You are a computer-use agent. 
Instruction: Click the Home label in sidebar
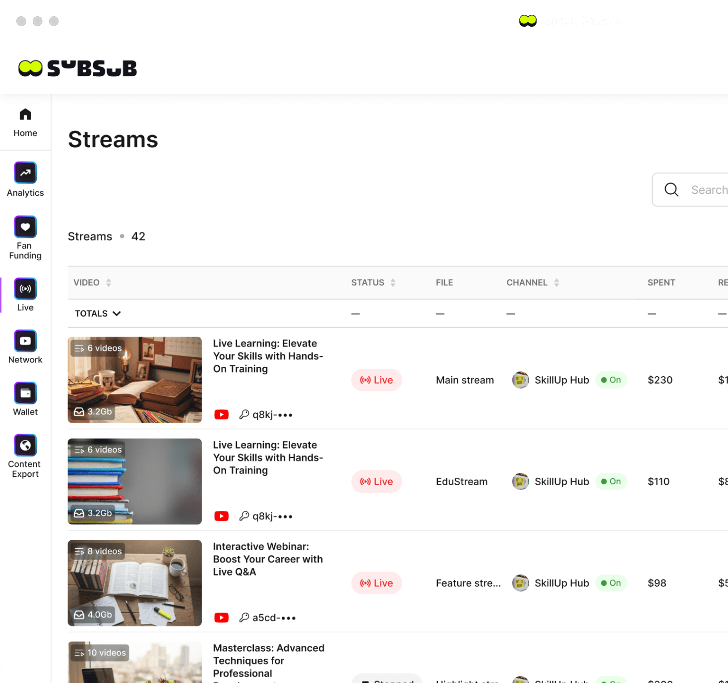[25, 133]
